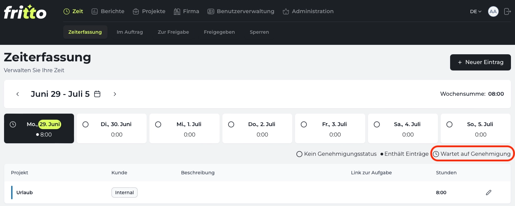
Task: Click the Link zur Aufgabe column header
Action: 371,173
